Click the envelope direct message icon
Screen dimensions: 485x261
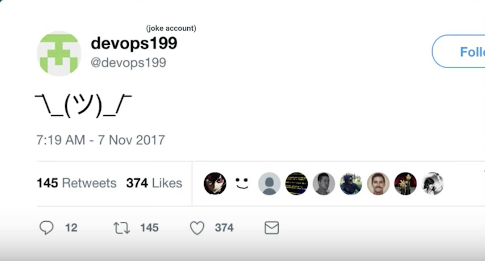click(x=272, y=228)
